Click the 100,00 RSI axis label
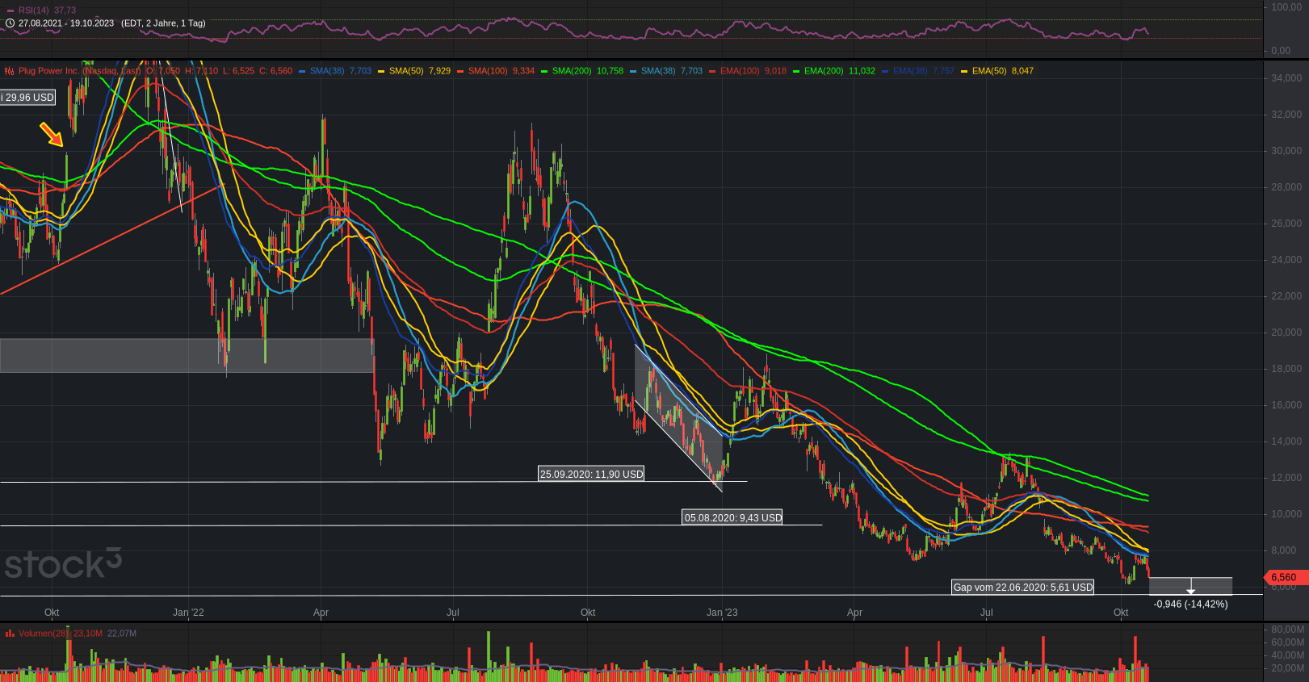Screen dimensions: 1309x682 1286,7
